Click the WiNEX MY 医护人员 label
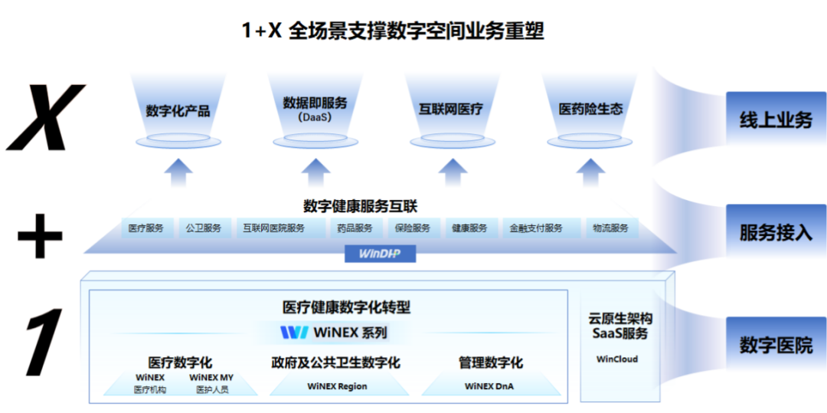 (x=211, y=383)
